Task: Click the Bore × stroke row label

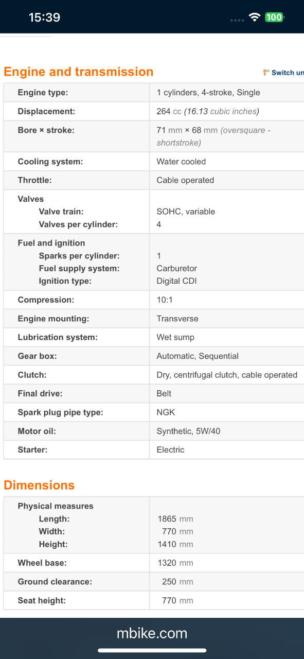Action: click(46, 130)
